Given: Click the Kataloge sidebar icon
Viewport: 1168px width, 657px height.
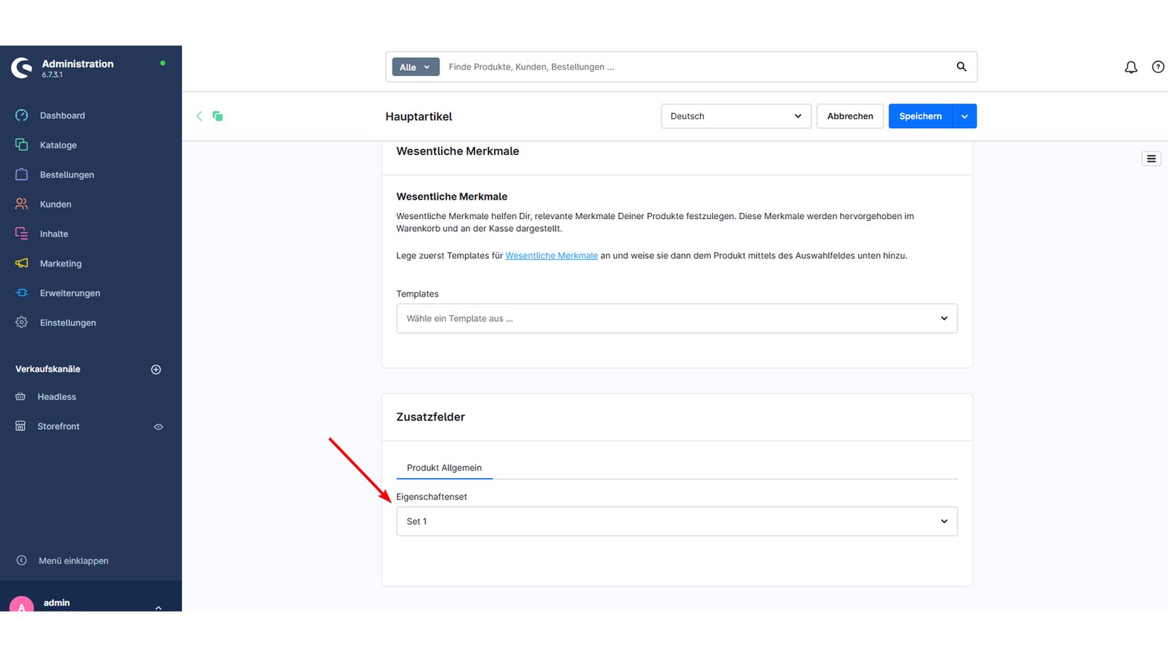Looking at the screenshot, I should click(22, 145).
